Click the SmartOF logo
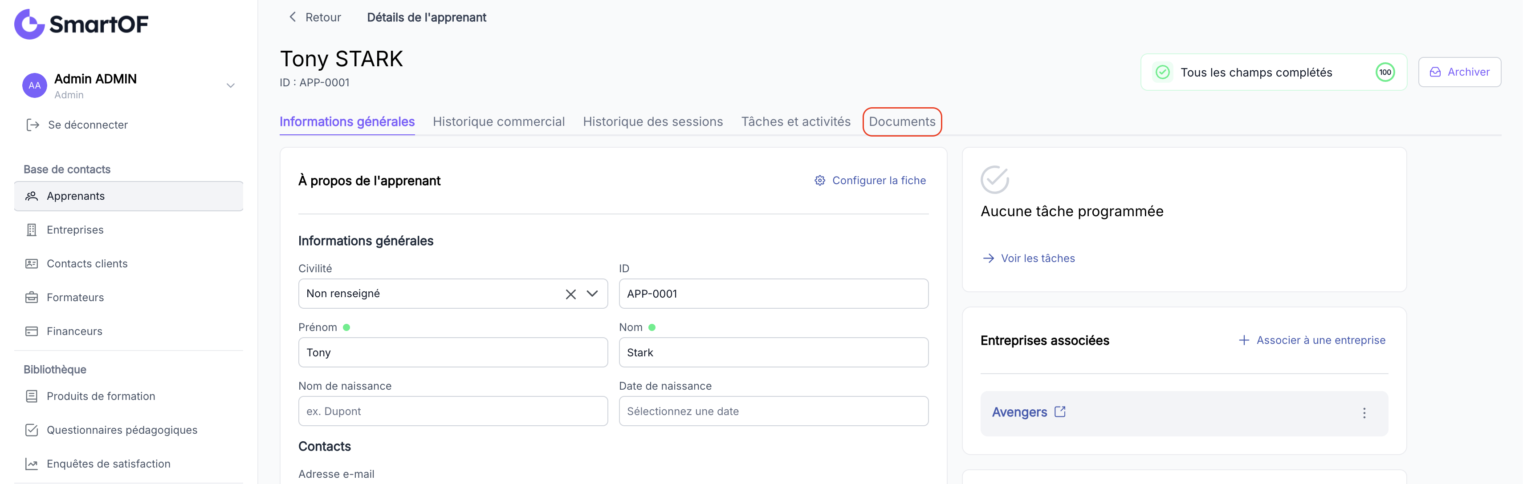This screenshot has height=484, width=1523. (x=81, y=24)
